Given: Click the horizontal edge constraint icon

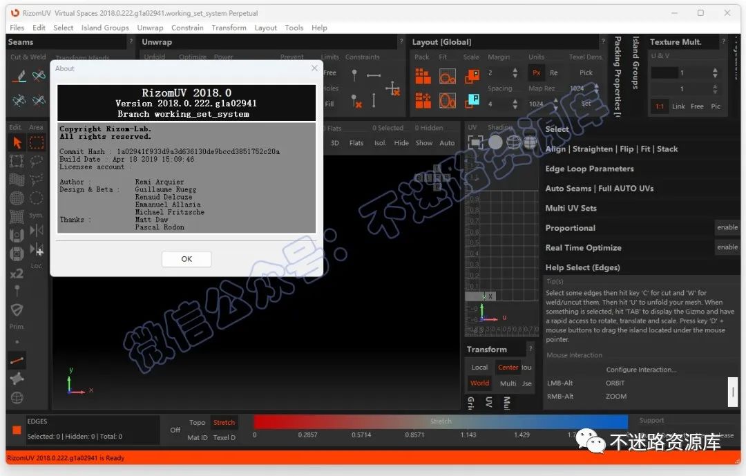Looking at the screenshot, I should coord(374,75).
